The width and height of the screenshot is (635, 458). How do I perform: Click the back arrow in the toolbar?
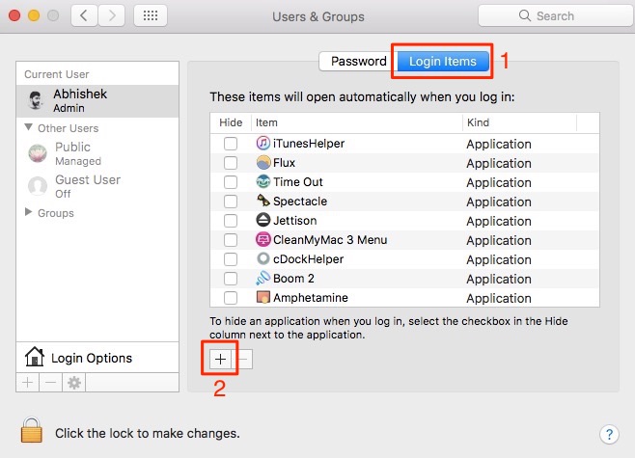pyautogui.click(x=84, y=15)
